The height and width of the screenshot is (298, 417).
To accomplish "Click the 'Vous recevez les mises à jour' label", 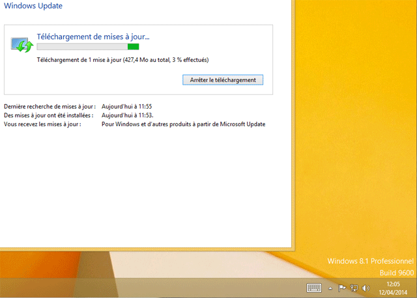I will pos(42,124).
